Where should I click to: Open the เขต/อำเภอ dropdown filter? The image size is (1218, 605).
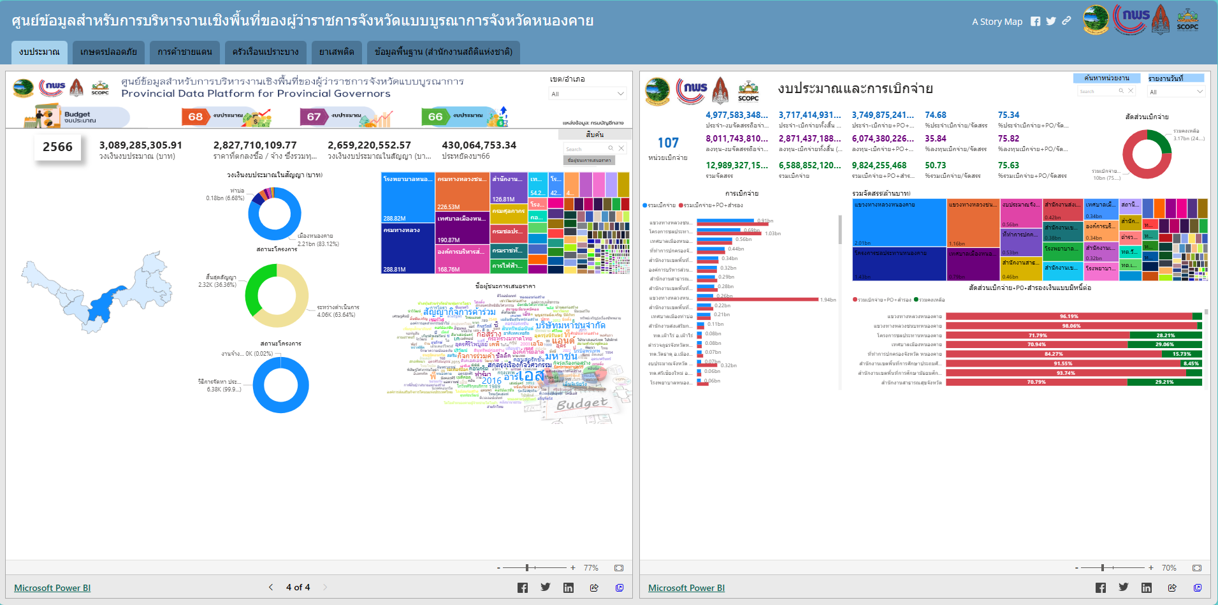tap(587, 94)
